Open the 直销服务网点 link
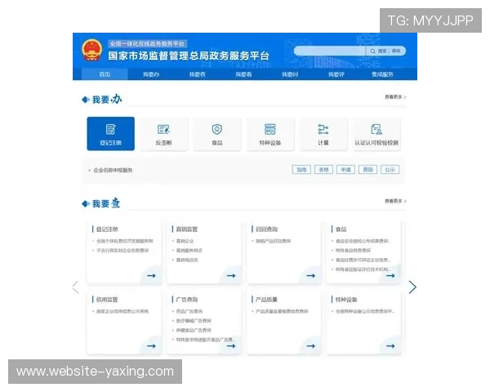 189,251
